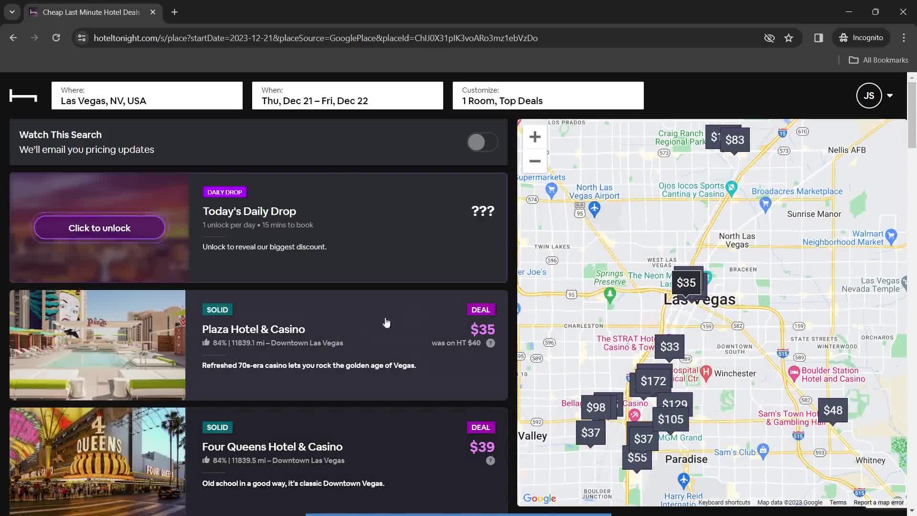
Task: Open Chrome three-dot menu
Action: coord(904,38)
